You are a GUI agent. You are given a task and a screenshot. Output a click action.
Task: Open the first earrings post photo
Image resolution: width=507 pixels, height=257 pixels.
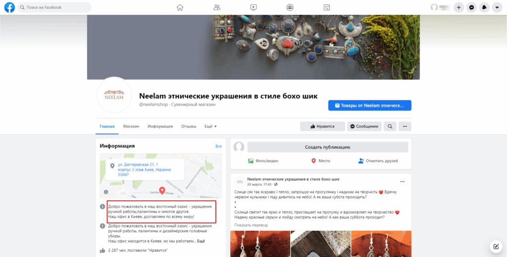click(259, 244)
